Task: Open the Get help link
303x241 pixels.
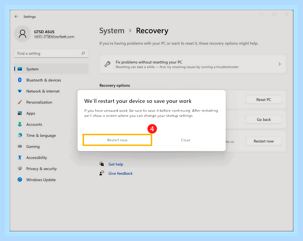Action: click(x=115, y=164)
